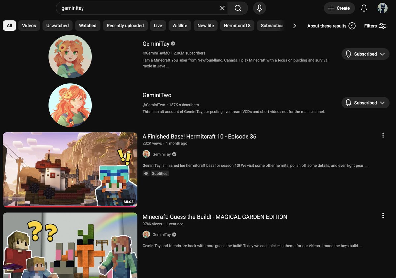Click the GeminiTay channel description text
This screenshot has height=278, width=396.
(236, 63)
